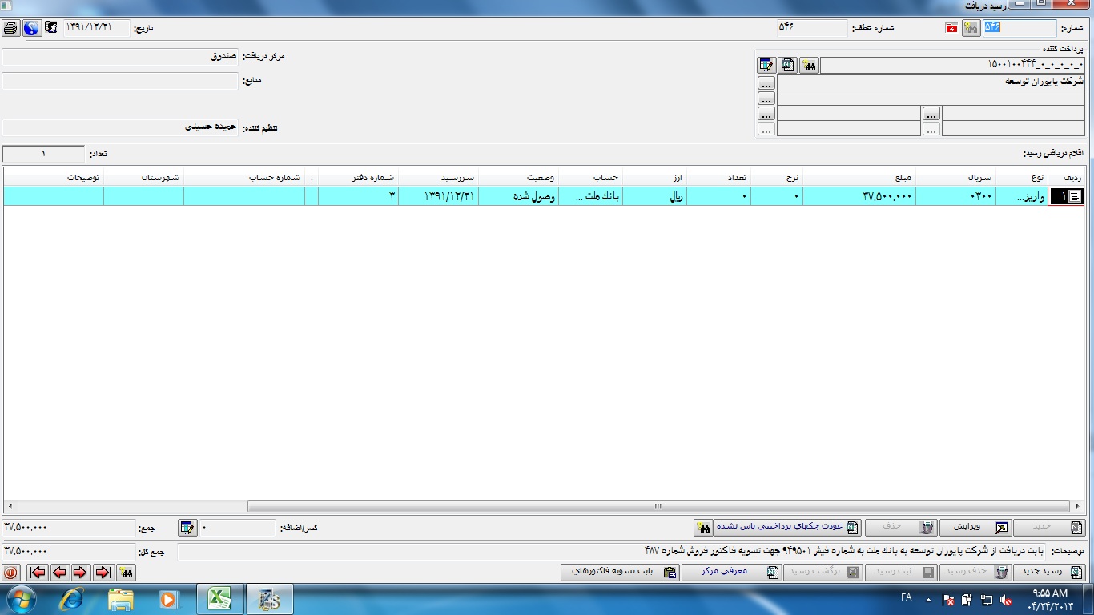1094x615 pixels.
Task: Click the کسر/اضافه input field
Action: point(237,528)
